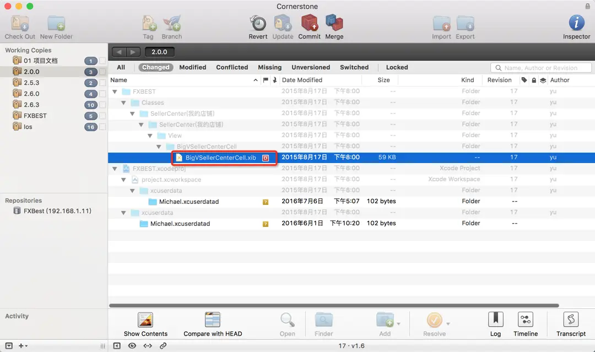Click the Finder icon in bottom bar
The height and width of the screenshot is (352, 595).
pyautogui.click(x=324, y=319)
